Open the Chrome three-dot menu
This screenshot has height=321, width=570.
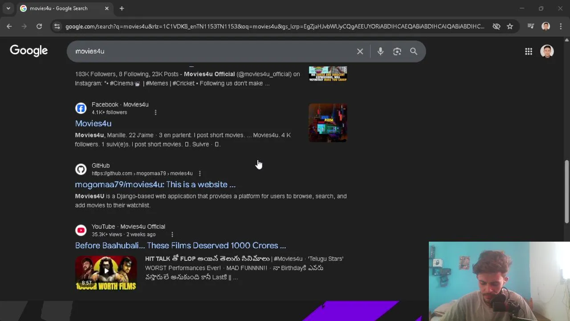[x=561, y=26]
